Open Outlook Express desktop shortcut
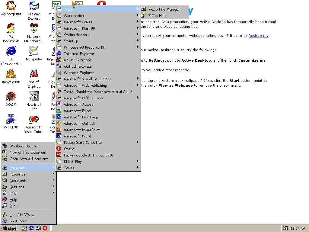309x232 pixels. [34, 11]
